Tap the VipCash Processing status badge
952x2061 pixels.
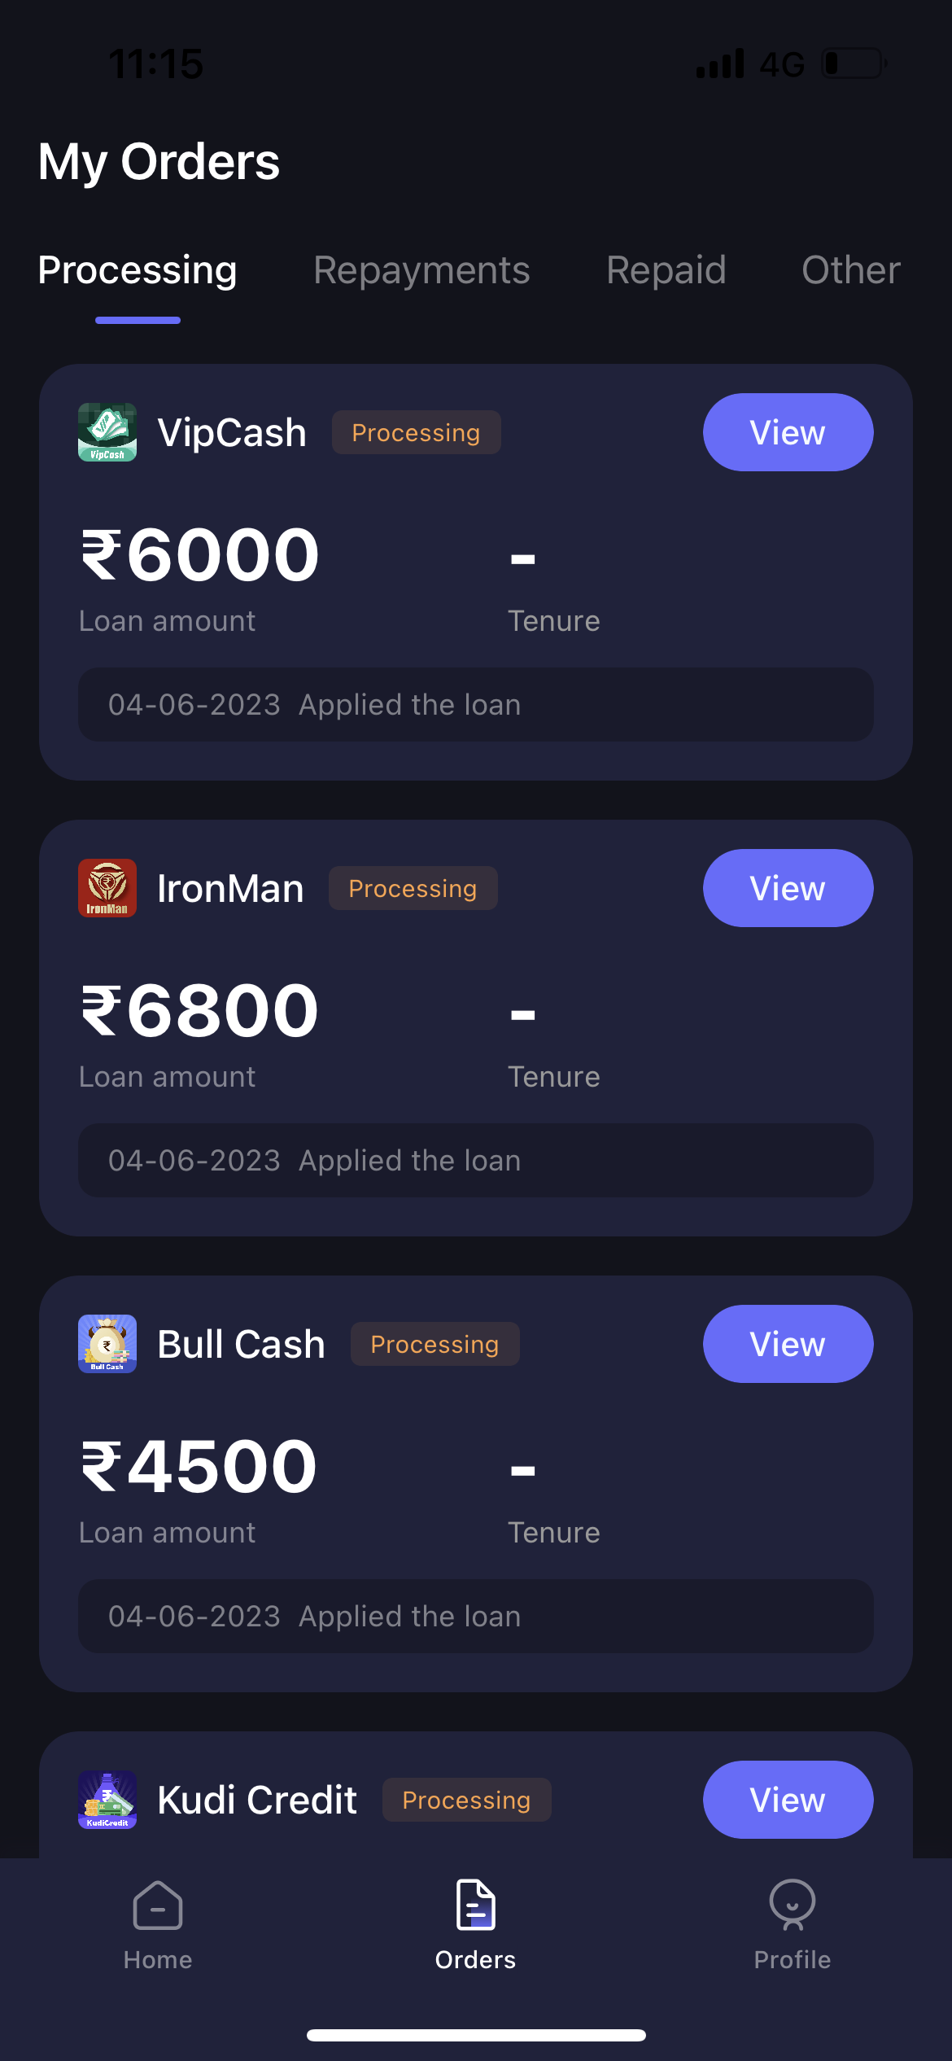pyautogui.click(x=416, y=432)
